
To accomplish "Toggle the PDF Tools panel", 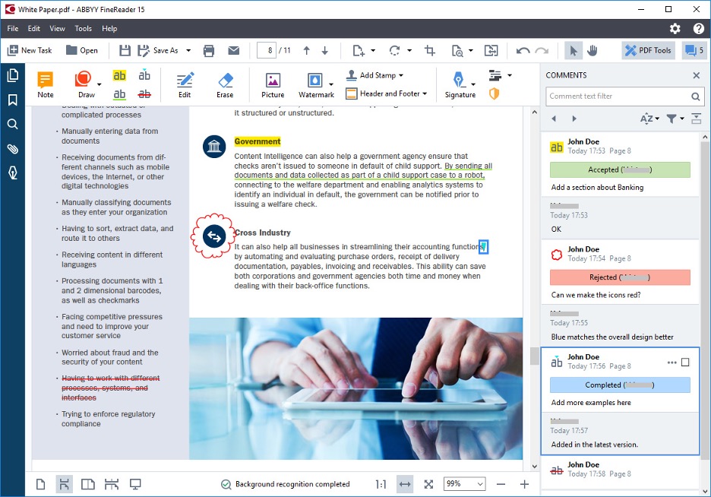I will [x=648, y=51].
